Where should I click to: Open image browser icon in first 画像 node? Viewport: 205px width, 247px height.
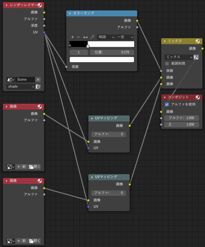[x=11, y=167]
